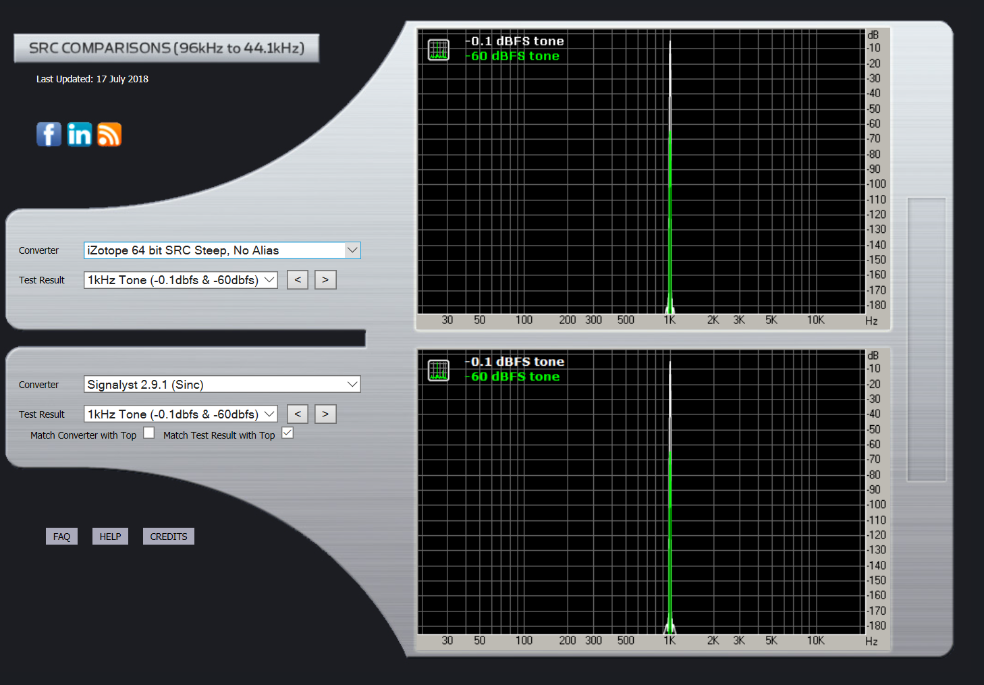Click the top -0.1 dBFS tone legend

[x=514, y=41]
